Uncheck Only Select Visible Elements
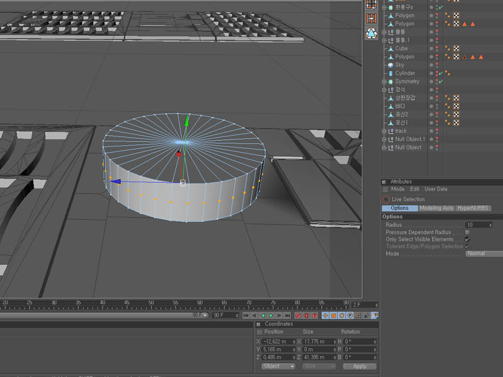Viewport: 503px width, 377px height. click(x=467, y=239)
